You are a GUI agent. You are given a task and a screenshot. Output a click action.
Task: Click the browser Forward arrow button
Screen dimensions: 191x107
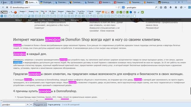point(7,7)
